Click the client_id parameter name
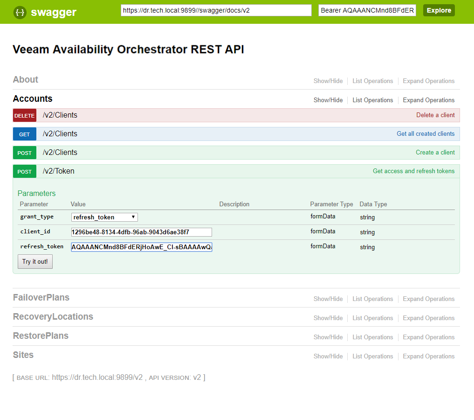The image size is (474, 420). coord(35,231)
